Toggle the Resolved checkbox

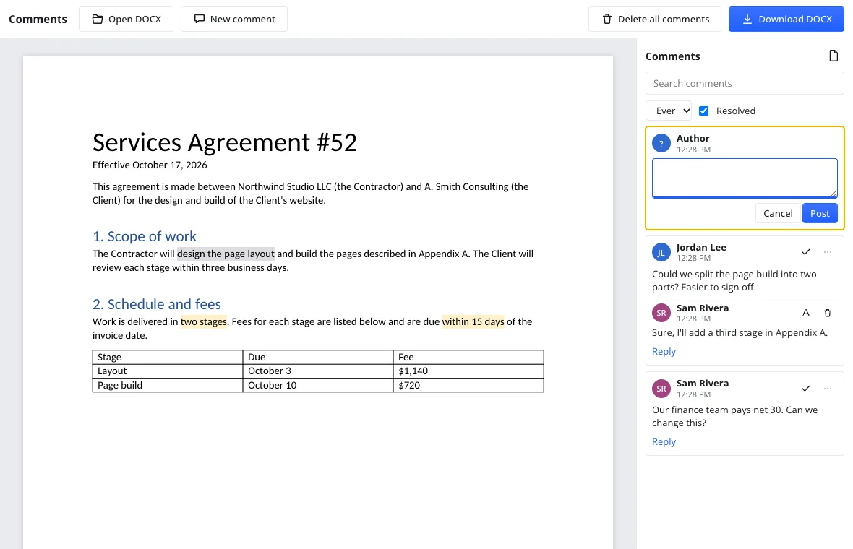(703, 111)
